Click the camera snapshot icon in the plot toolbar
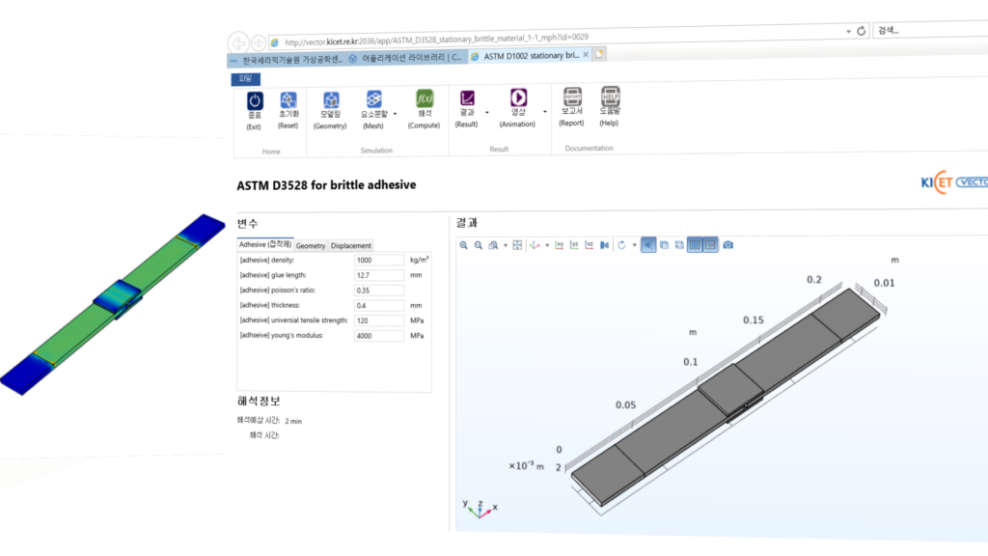The width and height of the screenshot is (988, 556). 727,244
